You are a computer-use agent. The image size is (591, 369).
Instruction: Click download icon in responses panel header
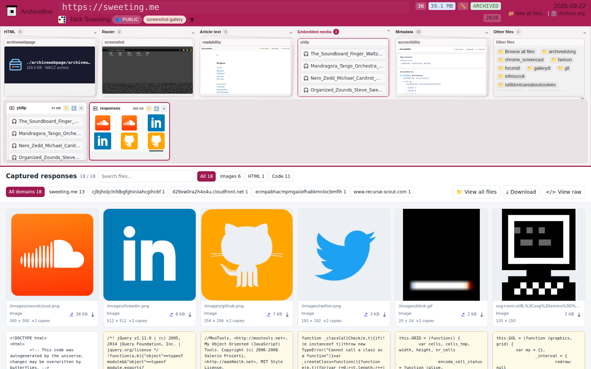(157, 108)
